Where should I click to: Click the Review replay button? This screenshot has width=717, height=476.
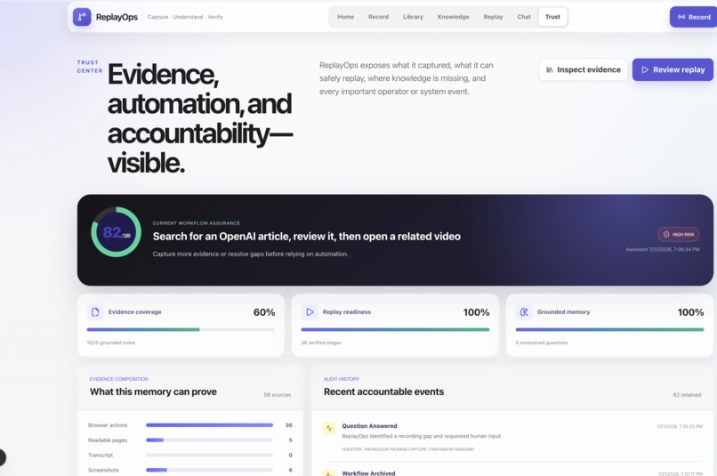click(x=673, y=69)
